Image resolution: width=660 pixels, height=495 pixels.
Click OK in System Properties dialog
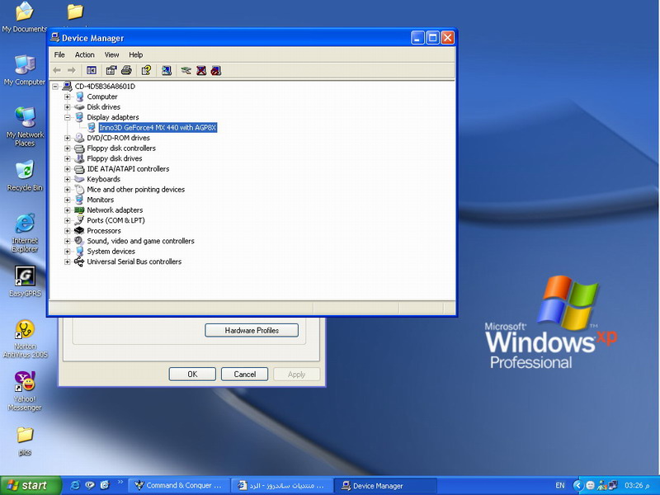pyautogui.click(x=192, y=375)
